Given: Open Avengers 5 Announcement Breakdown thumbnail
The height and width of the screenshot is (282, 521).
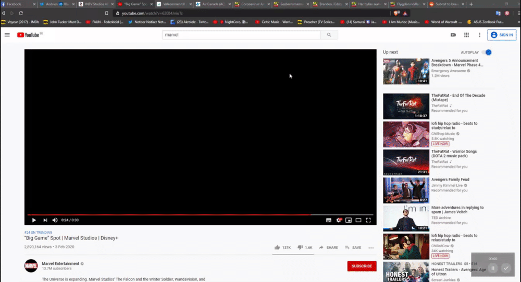Looking at the screenshot, I should point(406,71).
